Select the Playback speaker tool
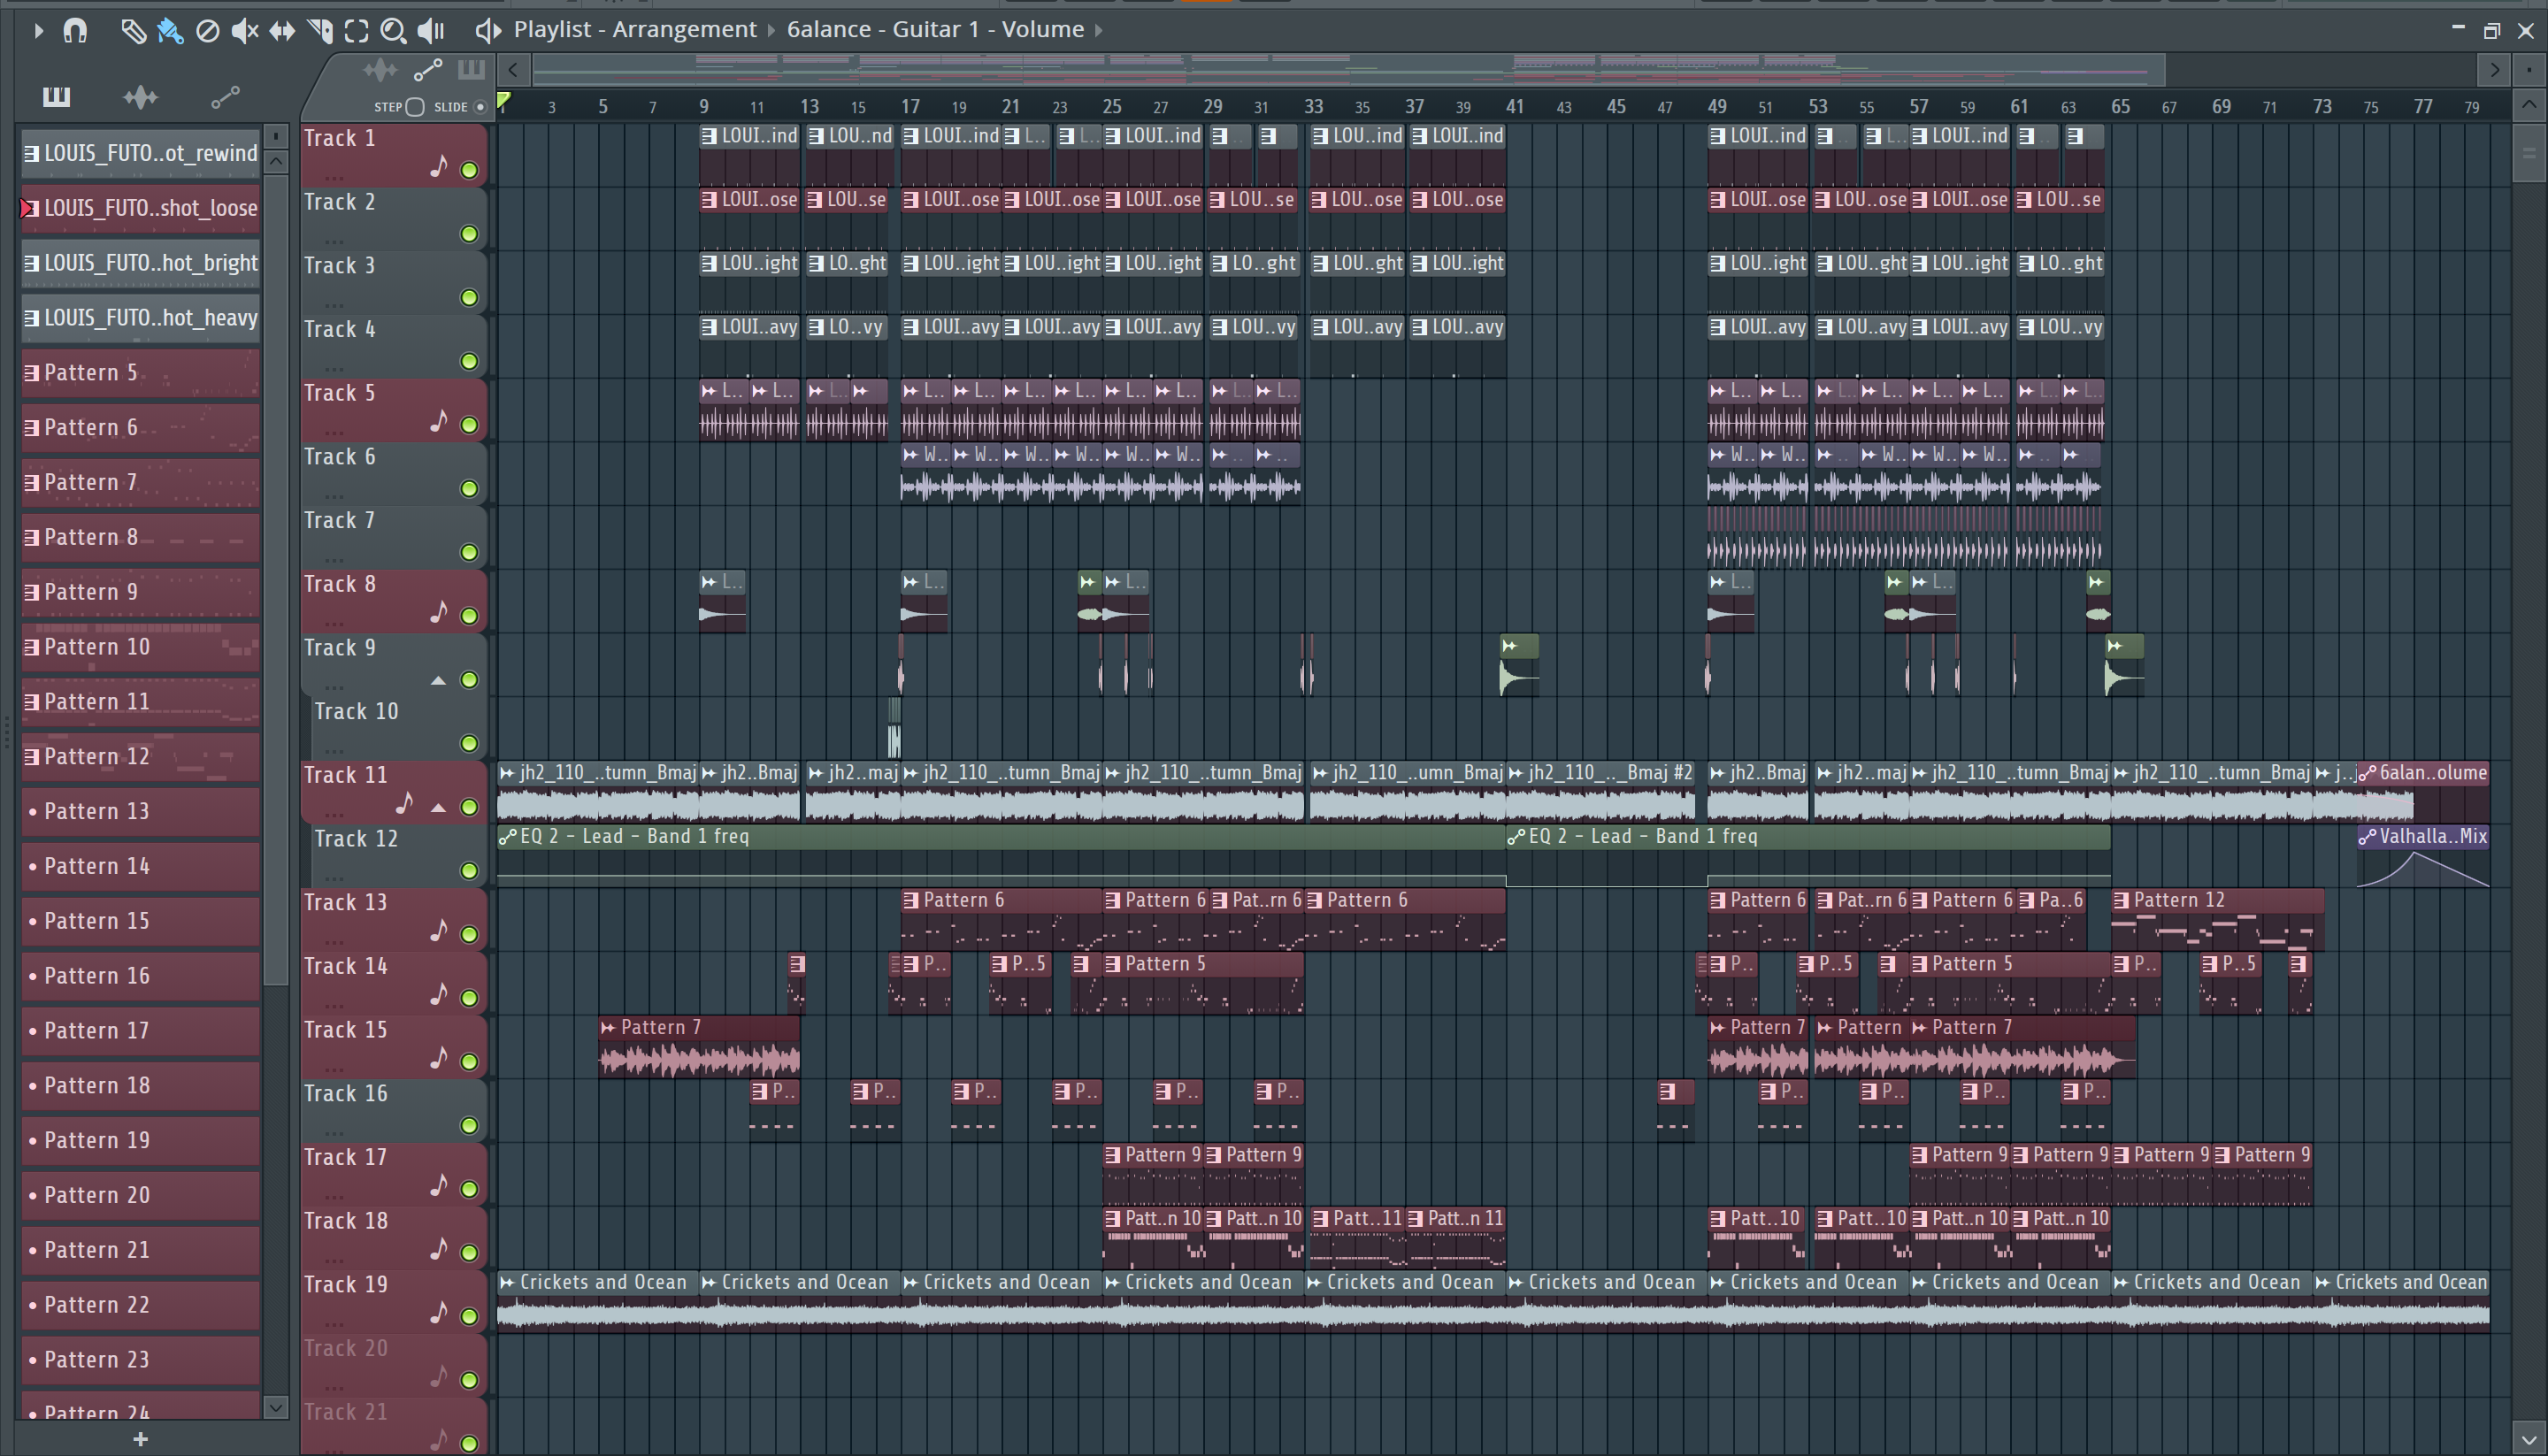The image size is (2548, 1456). [x=431, y=30]
